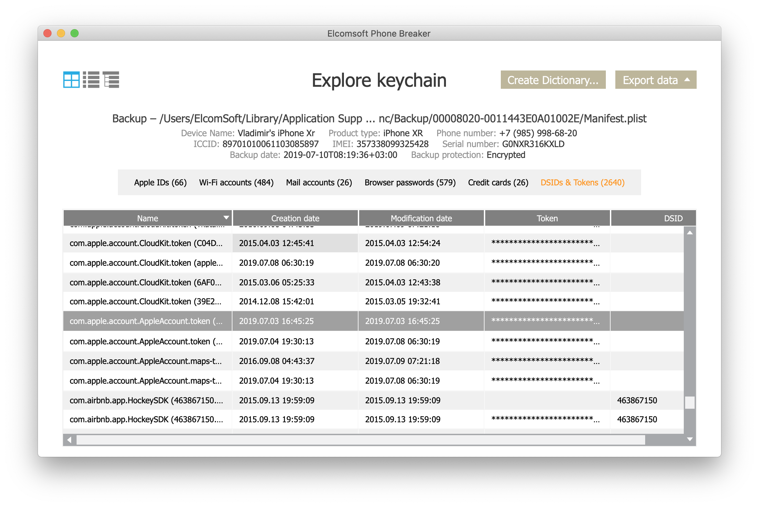Click the green macOS fullscreen button
759x507 pixels.
pyautogui.click(x=75, y=33)
